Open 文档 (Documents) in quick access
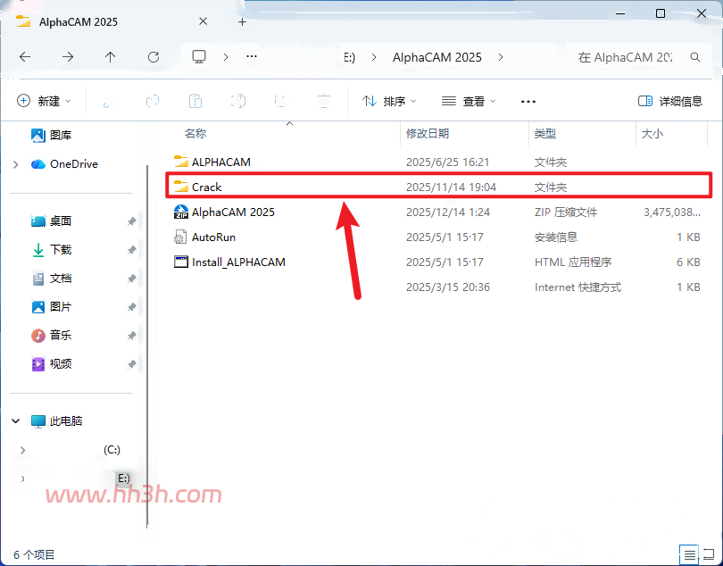This screenshot has width=723, height=566. coord(52,279)
